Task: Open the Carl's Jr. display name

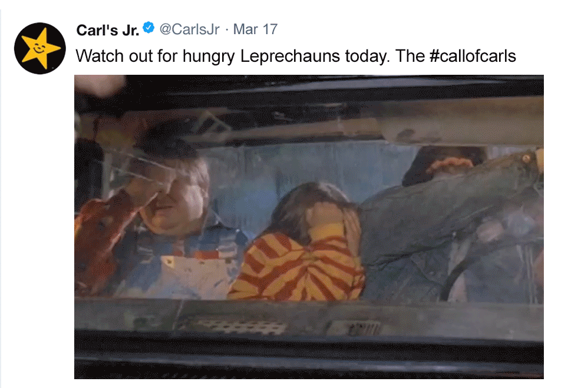Action: click(107, 30)
